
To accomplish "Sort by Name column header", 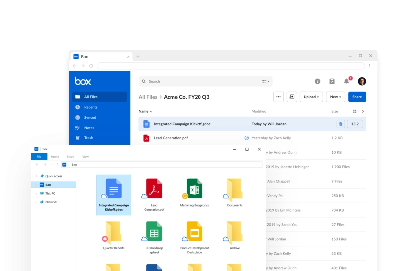I will 145,111.
